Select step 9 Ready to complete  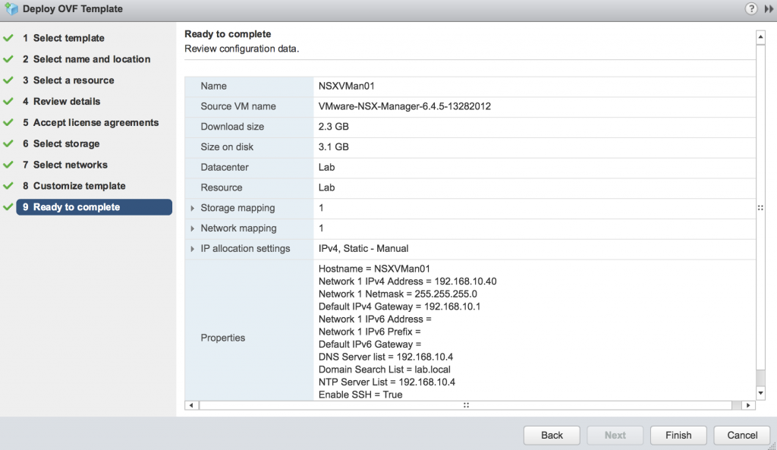94,207
